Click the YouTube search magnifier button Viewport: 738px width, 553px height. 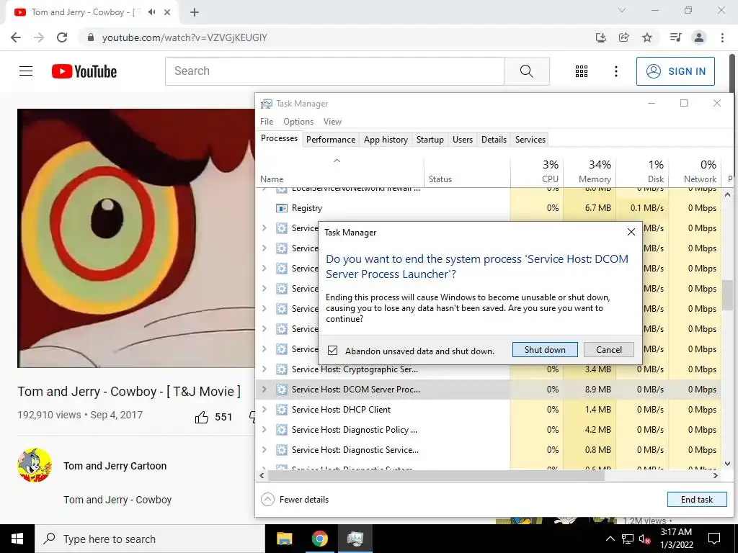point(527,71)
